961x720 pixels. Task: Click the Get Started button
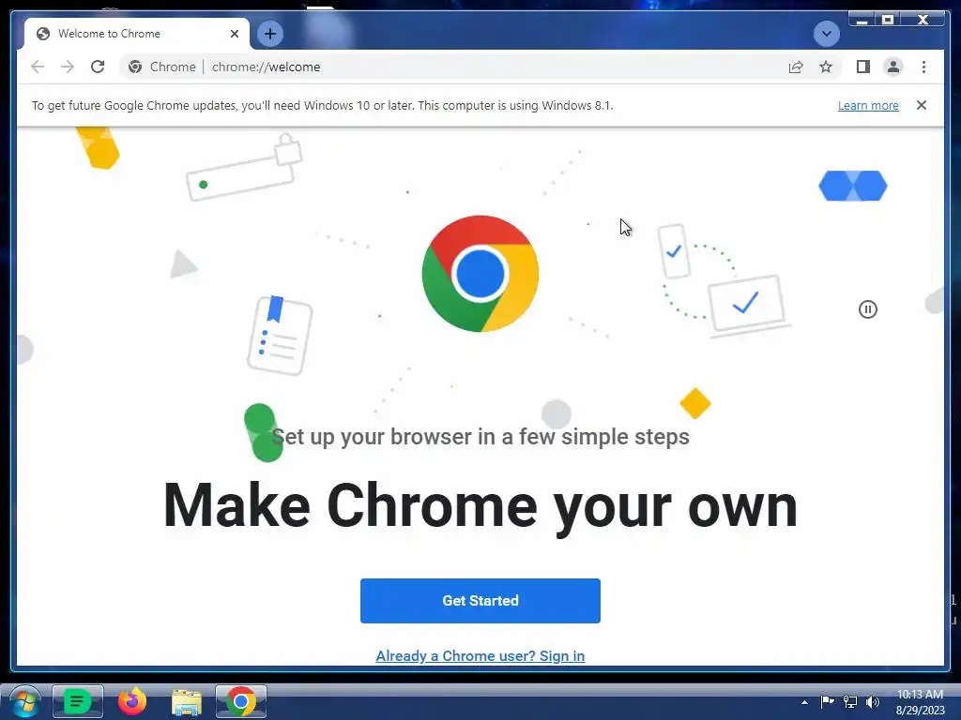(x=480, y=601)
